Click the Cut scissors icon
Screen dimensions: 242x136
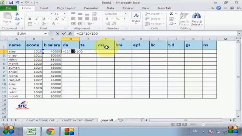tap(17, 14)
